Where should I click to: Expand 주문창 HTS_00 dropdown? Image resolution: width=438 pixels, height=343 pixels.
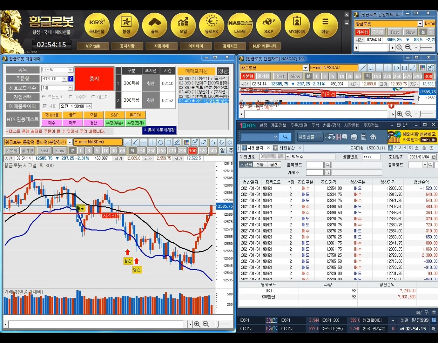pos(64,79)
